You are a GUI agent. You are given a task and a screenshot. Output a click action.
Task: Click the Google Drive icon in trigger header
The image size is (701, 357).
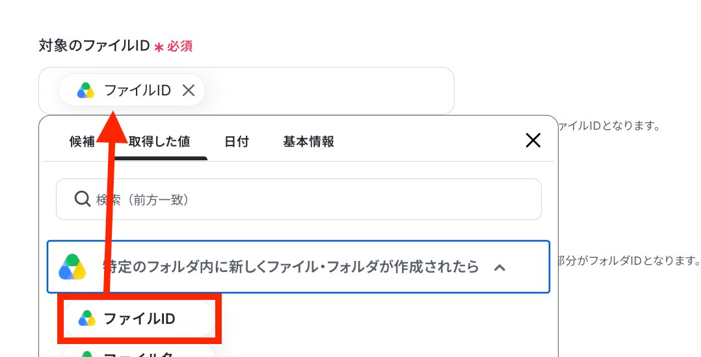coord(72,267)
